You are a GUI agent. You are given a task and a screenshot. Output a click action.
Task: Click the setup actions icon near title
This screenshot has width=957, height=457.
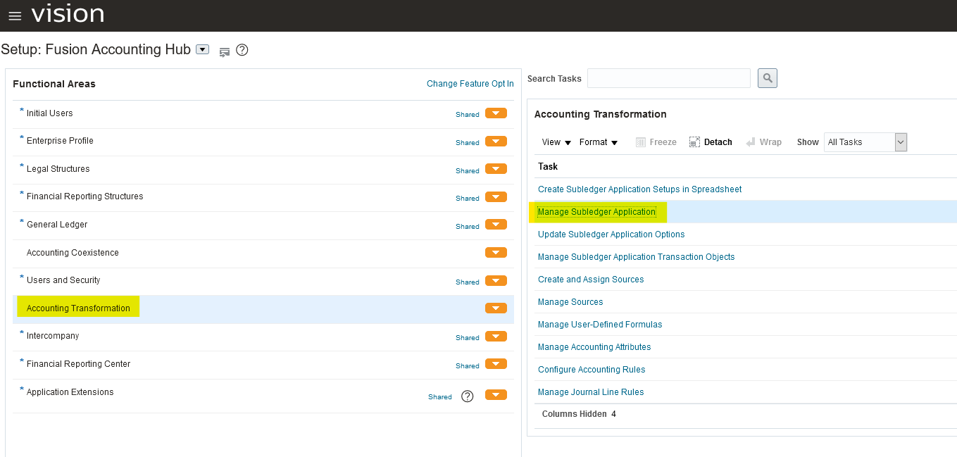pos(225,51)
